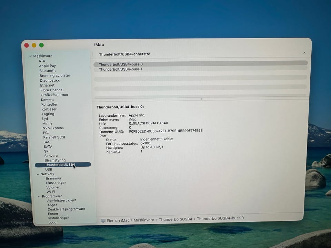Select SPI in sidebar
Viewport: 331px width, 248px height.
47,151
